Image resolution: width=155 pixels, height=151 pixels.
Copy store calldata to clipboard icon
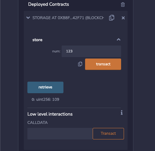(x=80, y=64)
